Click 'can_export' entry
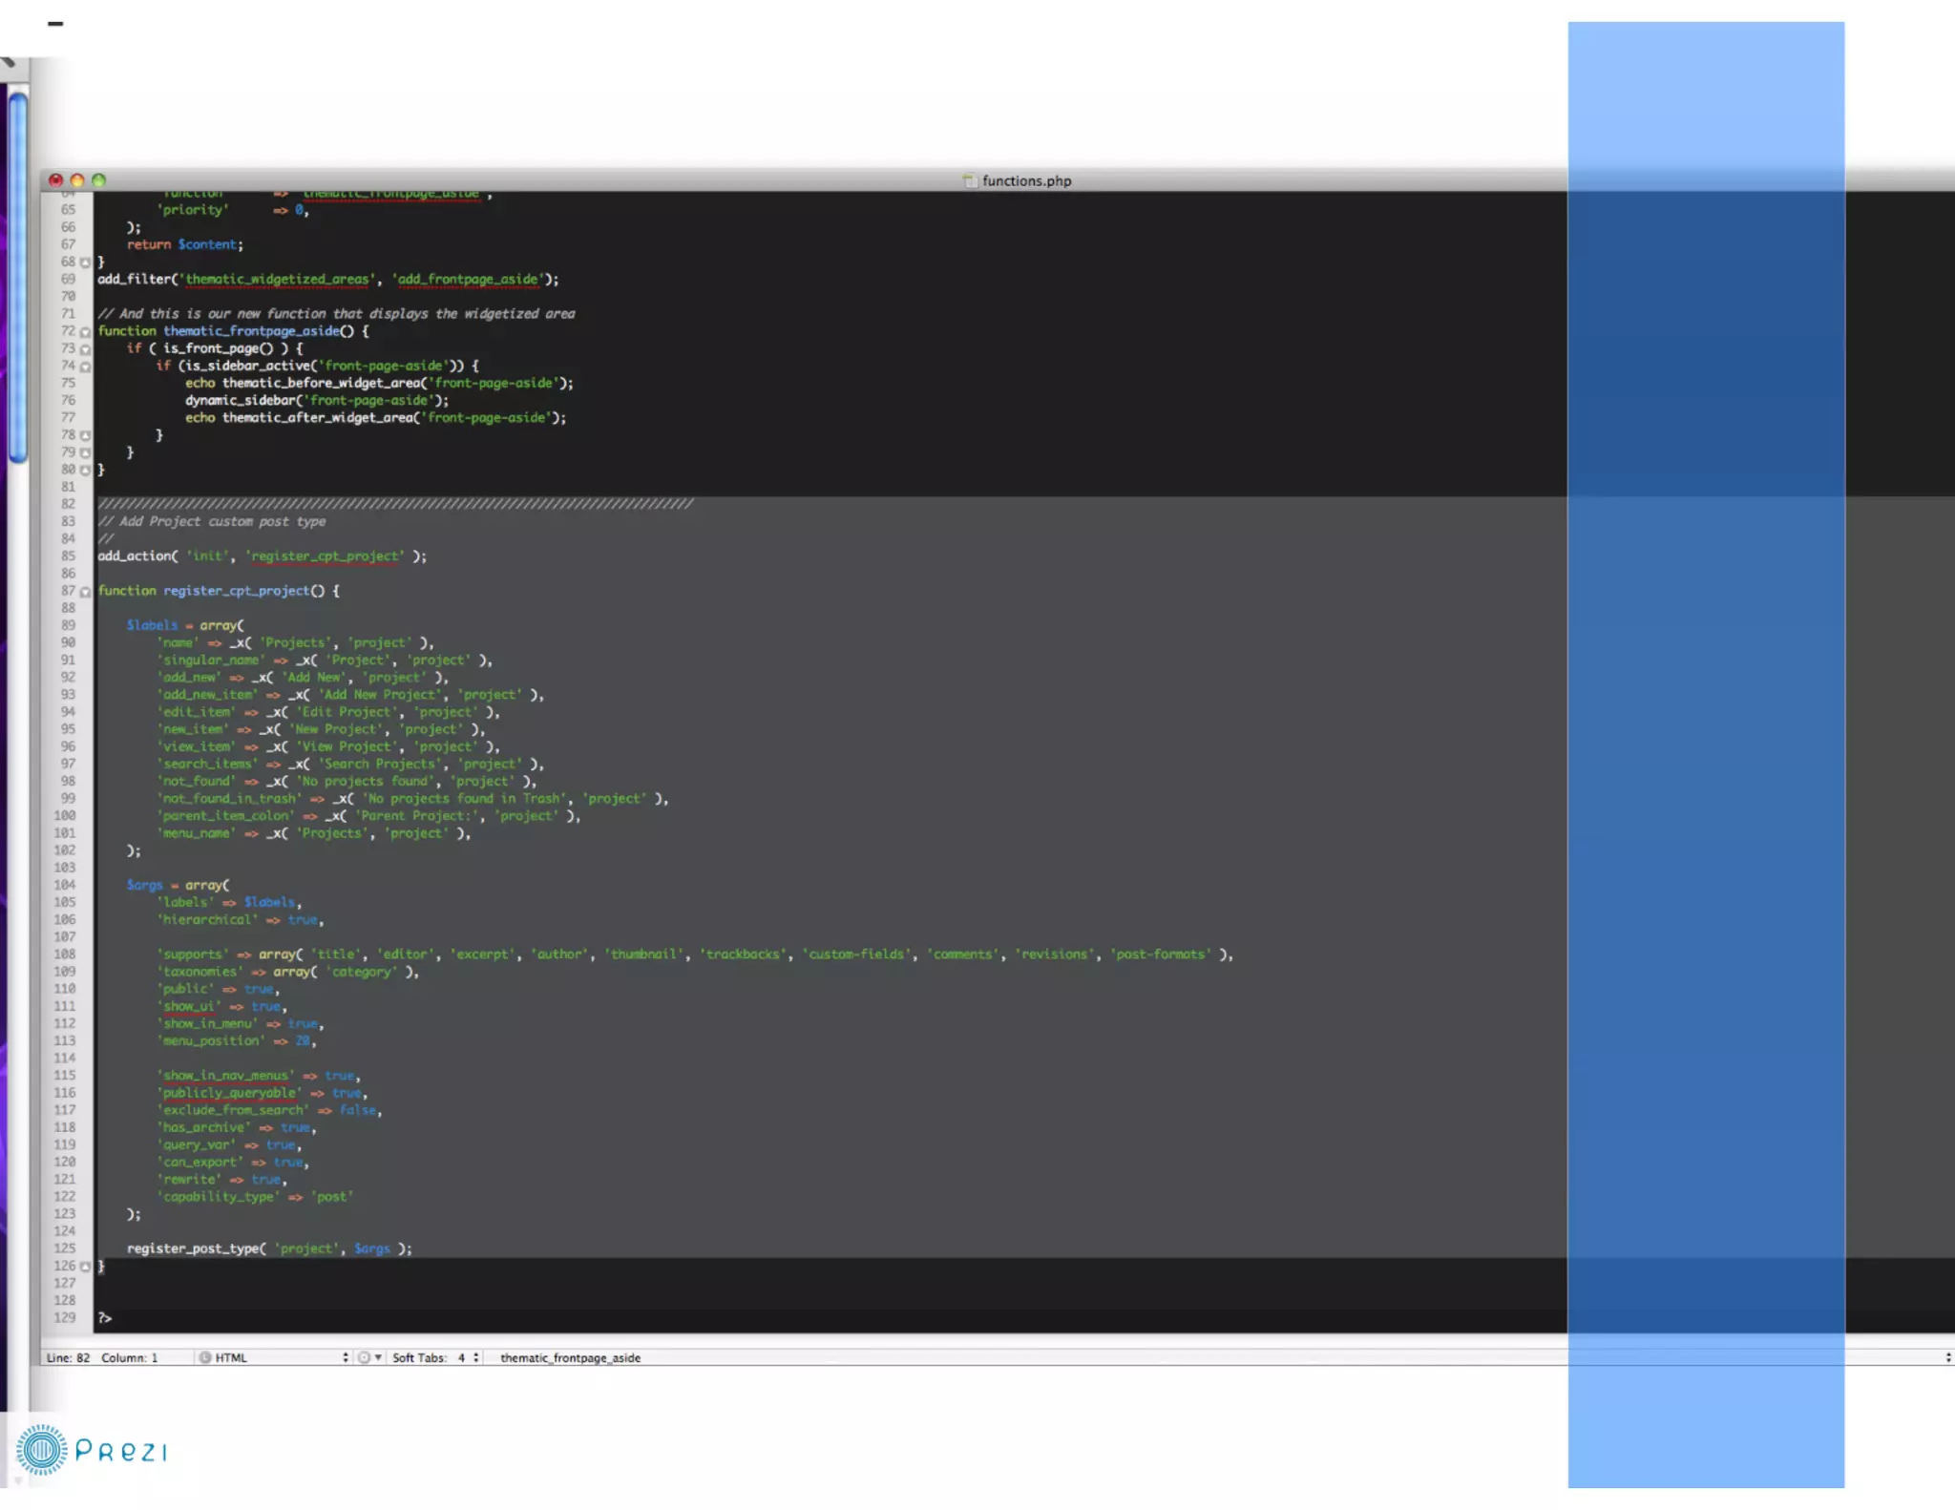Image resolution: width=1955 pixels, height=1510 pixels. tap(233, 1163)
